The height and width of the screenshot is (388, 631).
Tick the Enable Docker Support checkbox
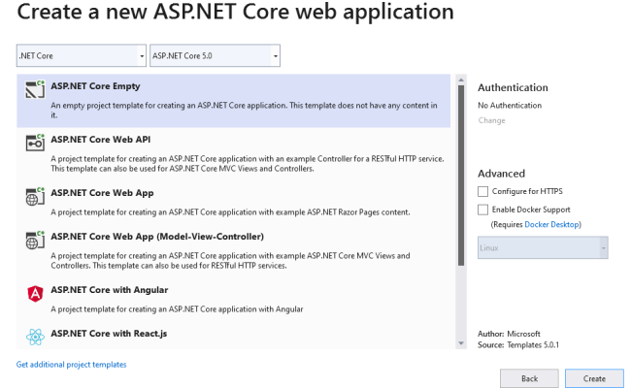coord(482,210)
